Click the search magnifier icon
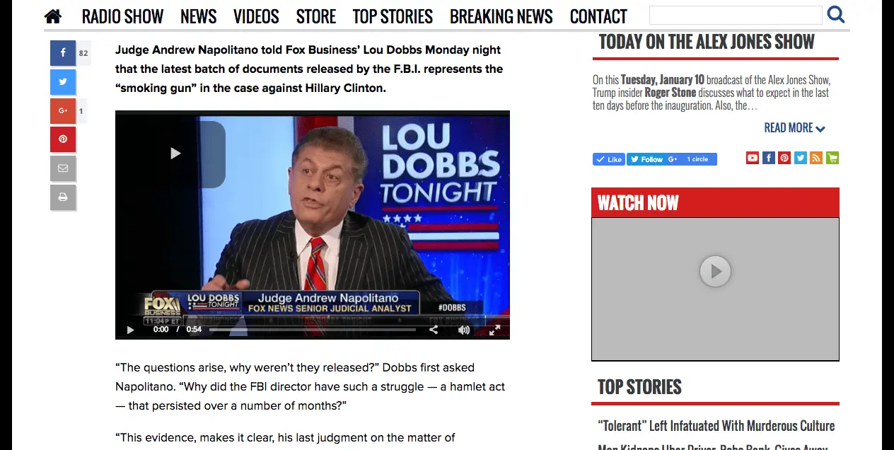 836,14
